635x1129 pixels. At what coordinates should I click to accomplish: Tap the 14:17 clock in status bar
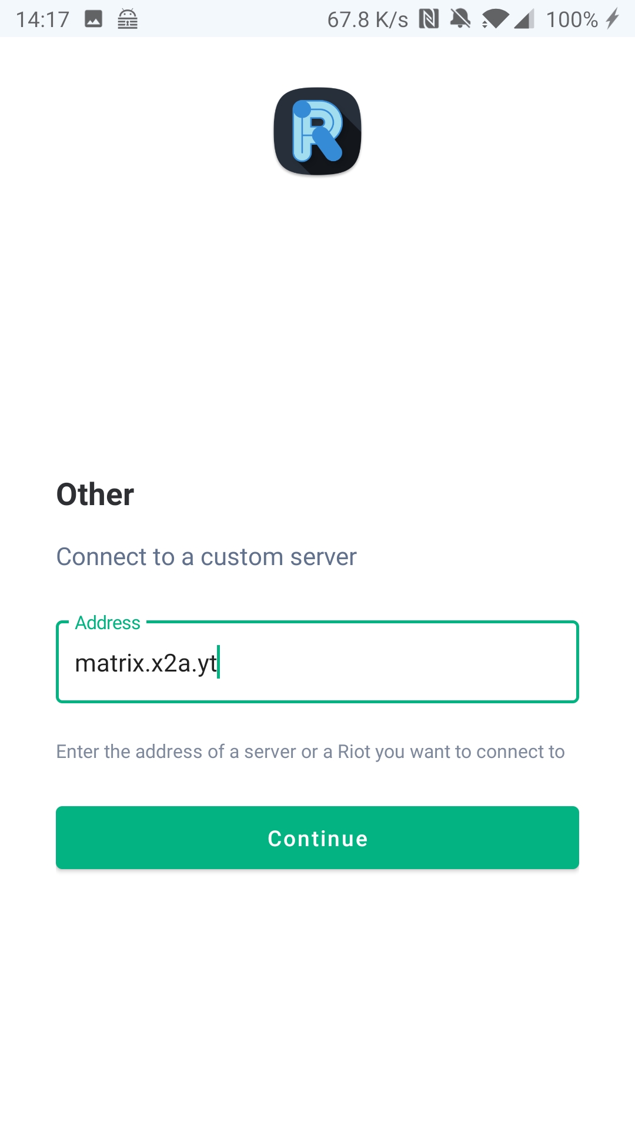click(x=42, y=19)
